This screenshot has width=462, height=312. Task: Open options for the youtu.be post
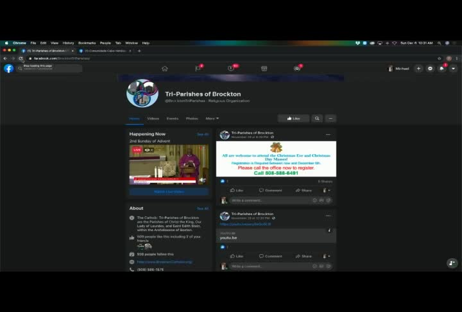tap(328, 216)
